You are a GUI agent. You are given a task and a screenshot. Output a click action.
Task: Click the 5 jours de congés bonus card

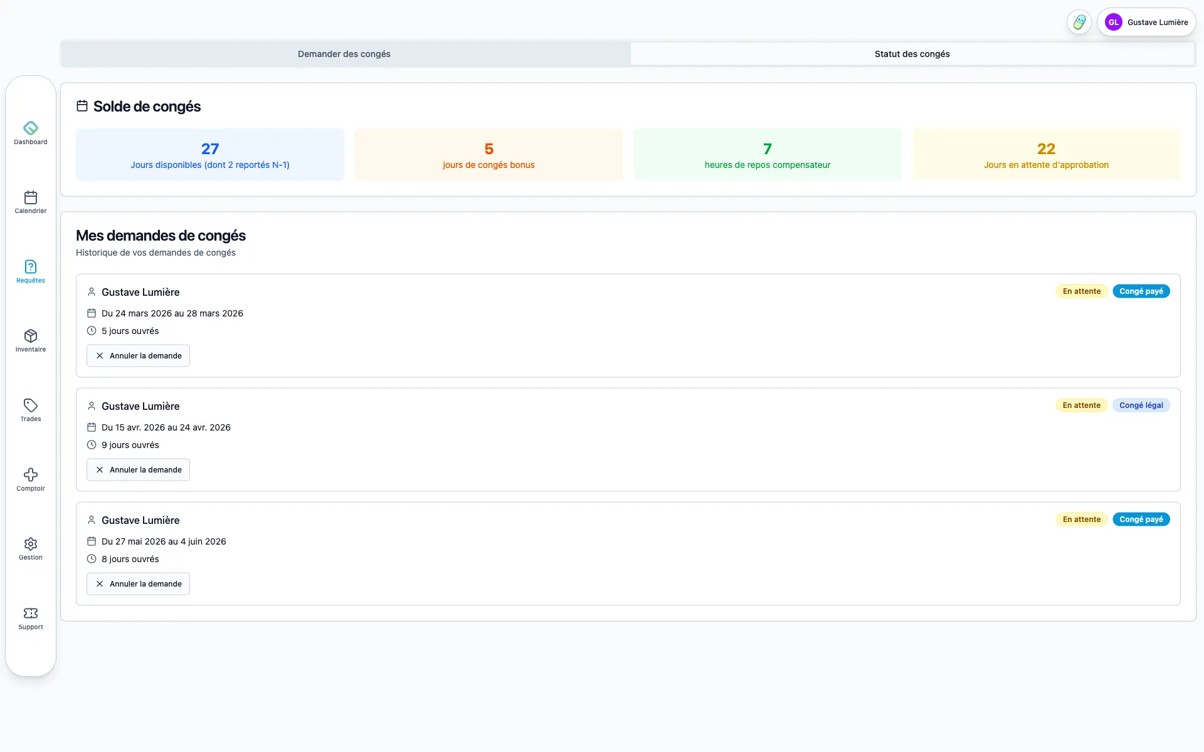click(x=488, y=155)
